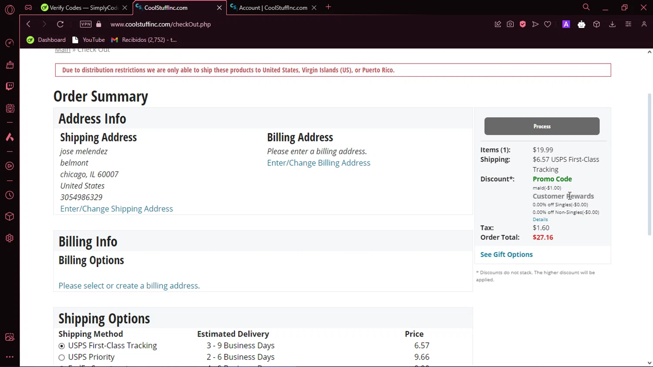Screen dimensions: 653x367
Task: Switch to the Account | CoolStuffInc.com tab
Action: pyautogui.click(x=274, y=8)
